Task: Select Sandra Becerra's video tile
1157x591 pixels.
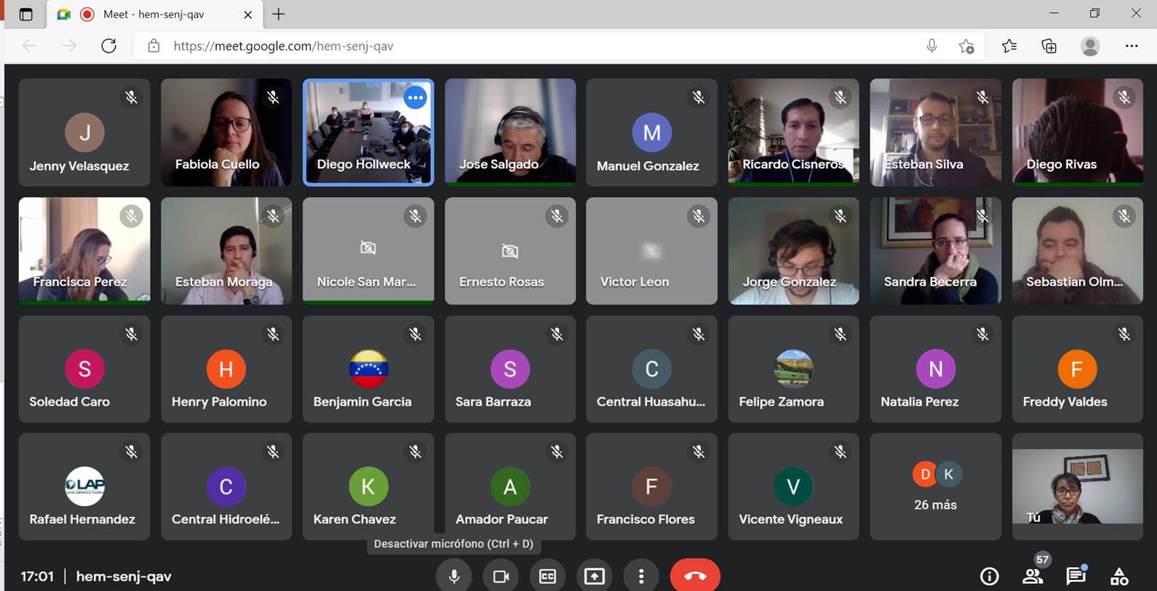Action: pos(936,251)
